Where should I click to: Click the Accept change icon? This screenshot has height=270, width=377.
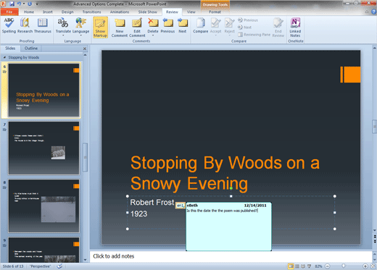tap(215, 23)
